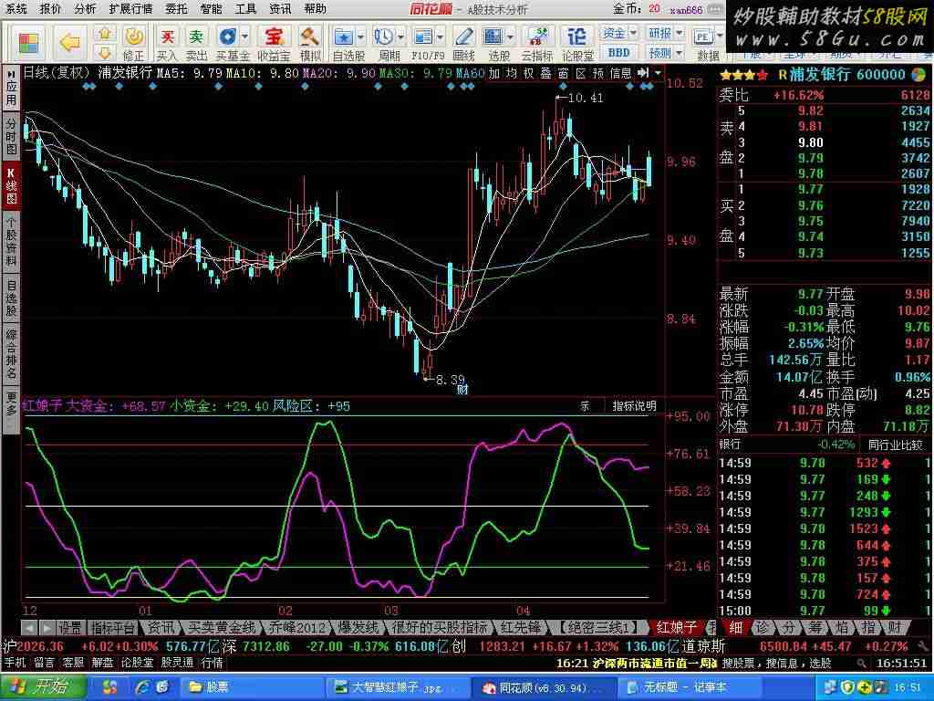The width and height of the screenshot is (934, 701).
Task: Select the 画线 drawing pencil tool
Action: tap(463, 43)
